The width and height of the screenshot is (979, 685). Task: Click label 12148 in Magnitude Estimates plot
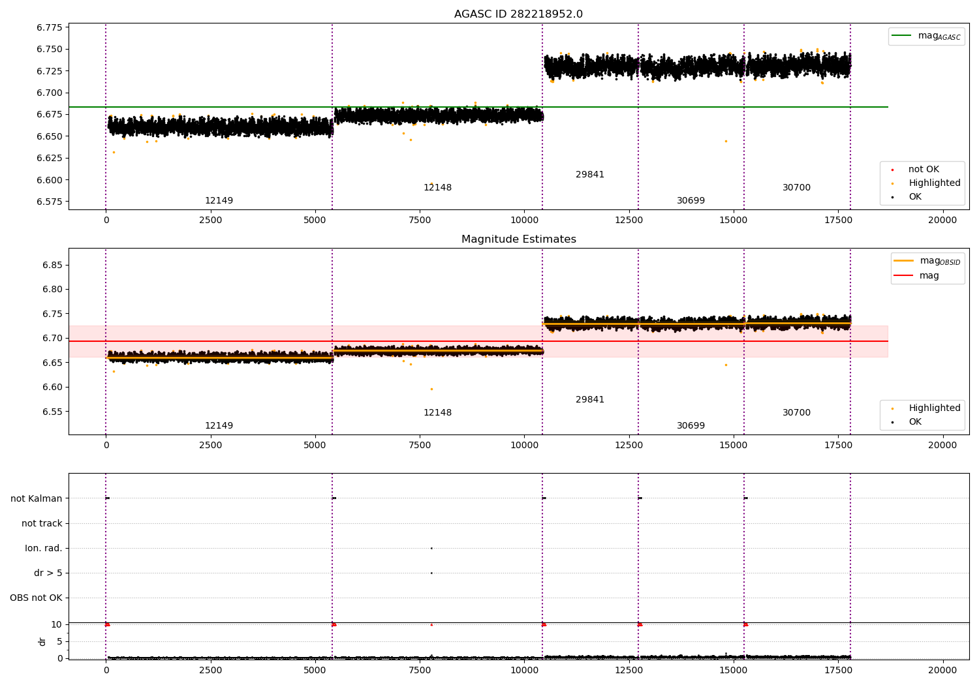(437, 413)
